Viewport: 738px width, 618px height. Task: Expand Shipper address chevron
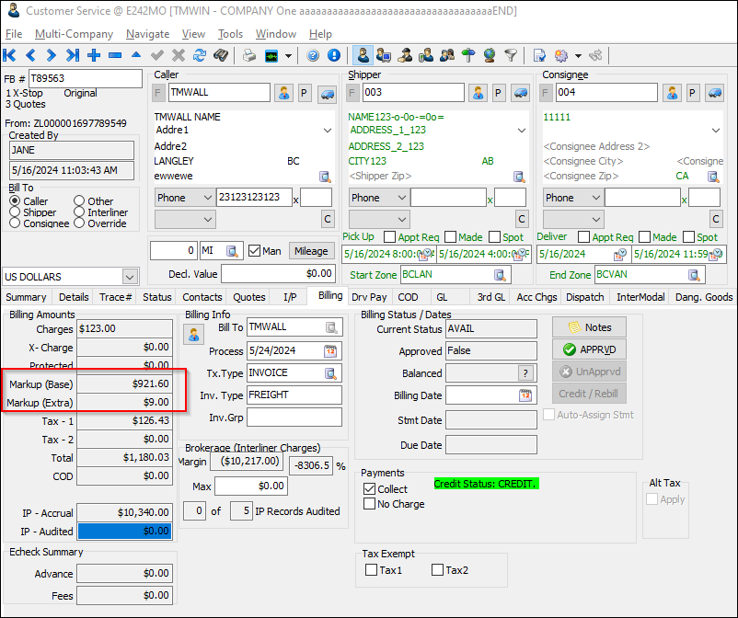pos(522,131)
